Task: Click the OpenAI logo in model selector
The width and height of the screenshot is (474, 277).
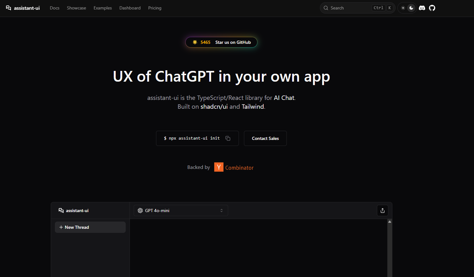Action: 140,211
